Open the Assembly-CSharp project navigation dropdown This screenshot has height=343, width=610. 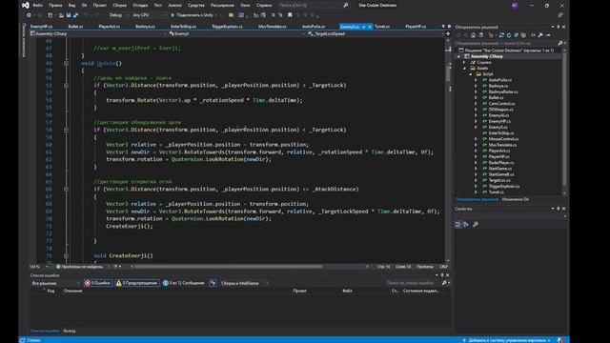98,34
